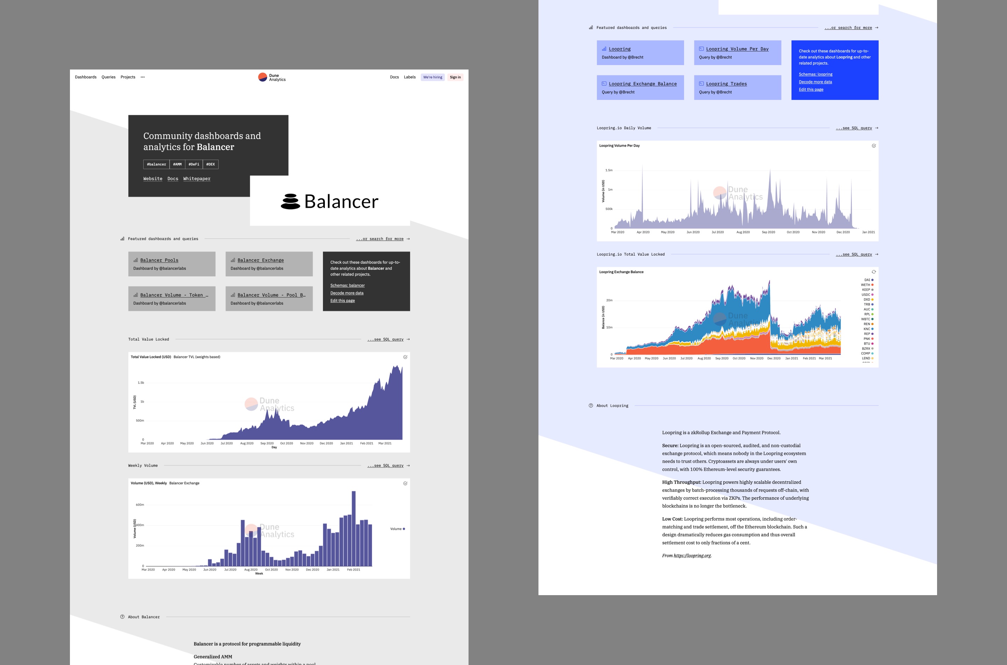Click bar chart icon next to Featured dashboards (Balancer)
Image resolution: width=1007 pixels, height=665 pixels.
[122, 239]
